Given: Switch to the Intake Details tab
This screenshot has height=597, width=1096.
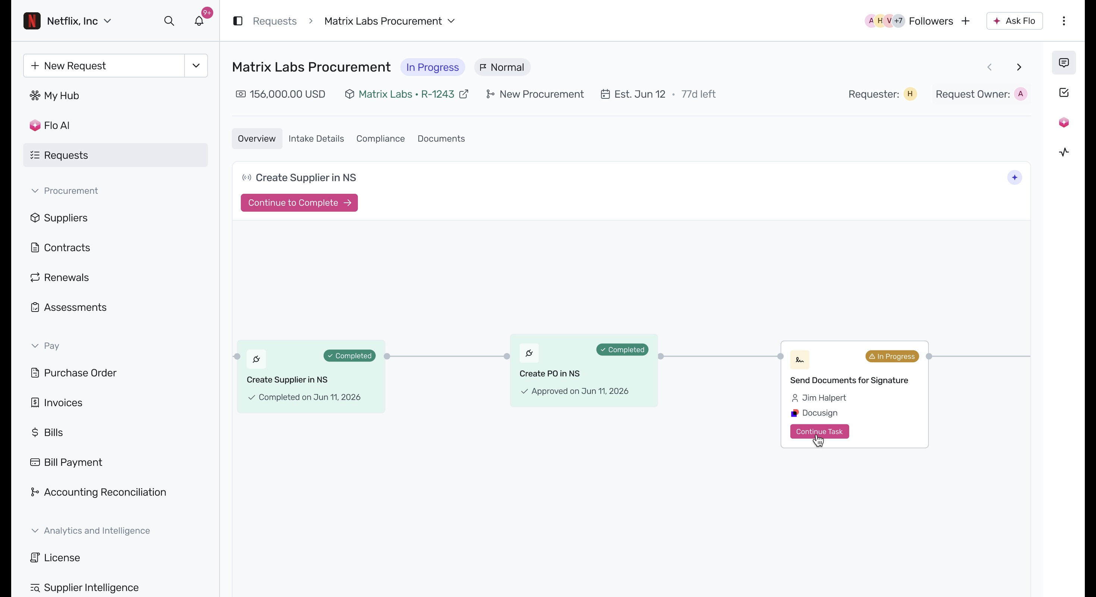Looking at the screenshot, I should click(x=316, y=139).
